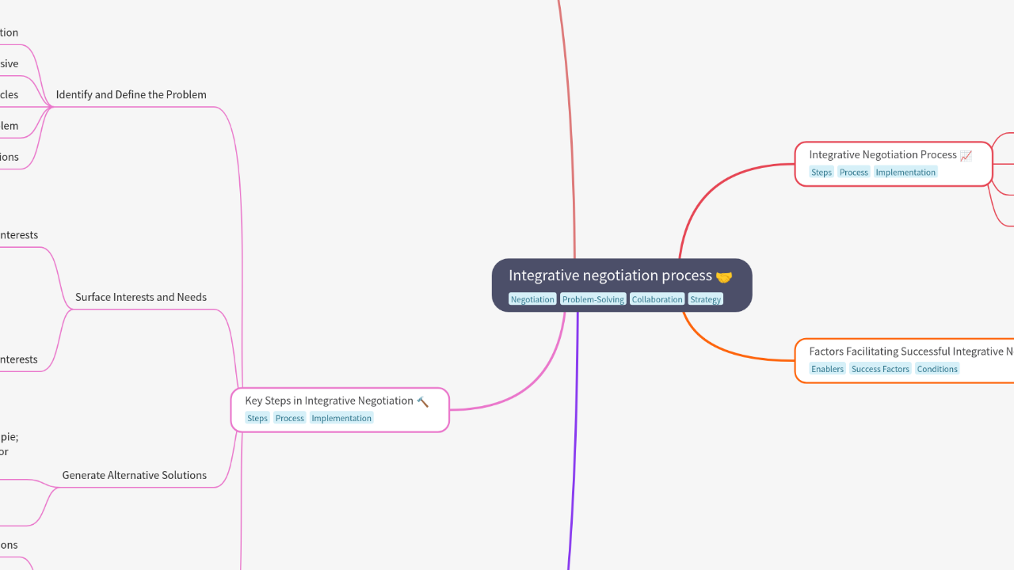
Task: Click the Problem-Solving tag
Action: click(593, 299)
